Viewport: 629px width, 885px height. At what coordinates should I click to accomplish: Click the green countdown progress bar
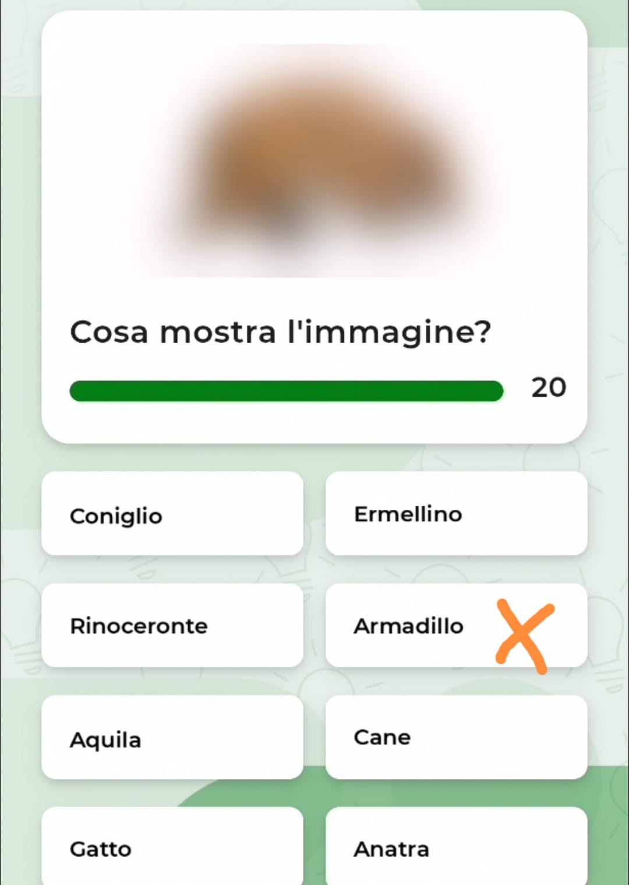point(286,391)
